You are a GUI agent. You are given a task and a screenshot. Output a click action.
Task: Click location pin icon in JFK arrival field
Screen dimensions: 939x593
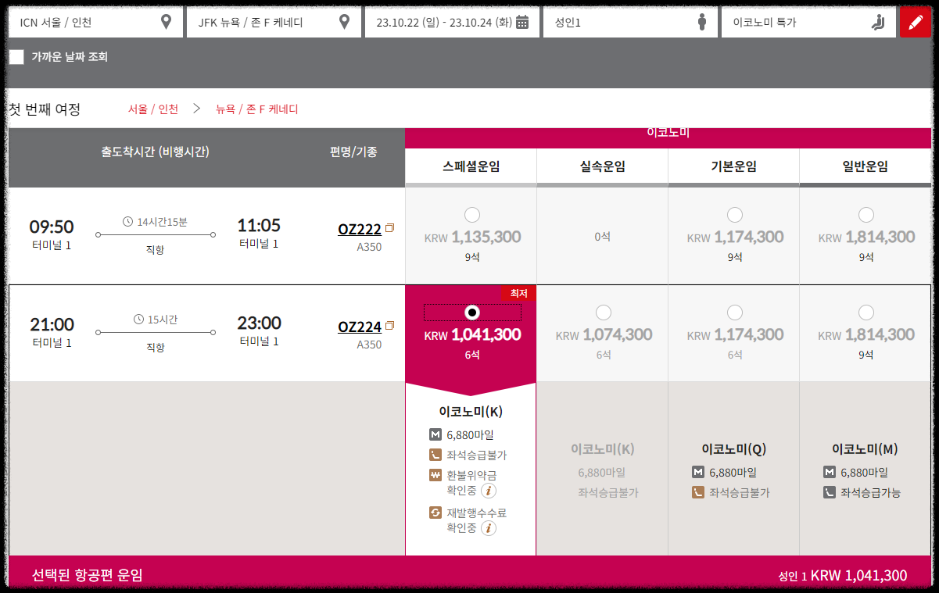click(344, 22)
